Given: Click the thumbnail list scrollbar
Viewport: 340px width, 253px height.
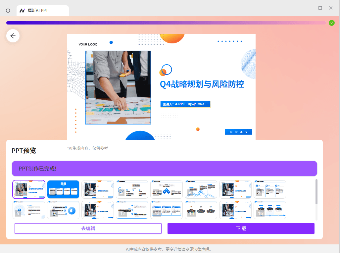Looking at the screenshot, I should [316, 192].
